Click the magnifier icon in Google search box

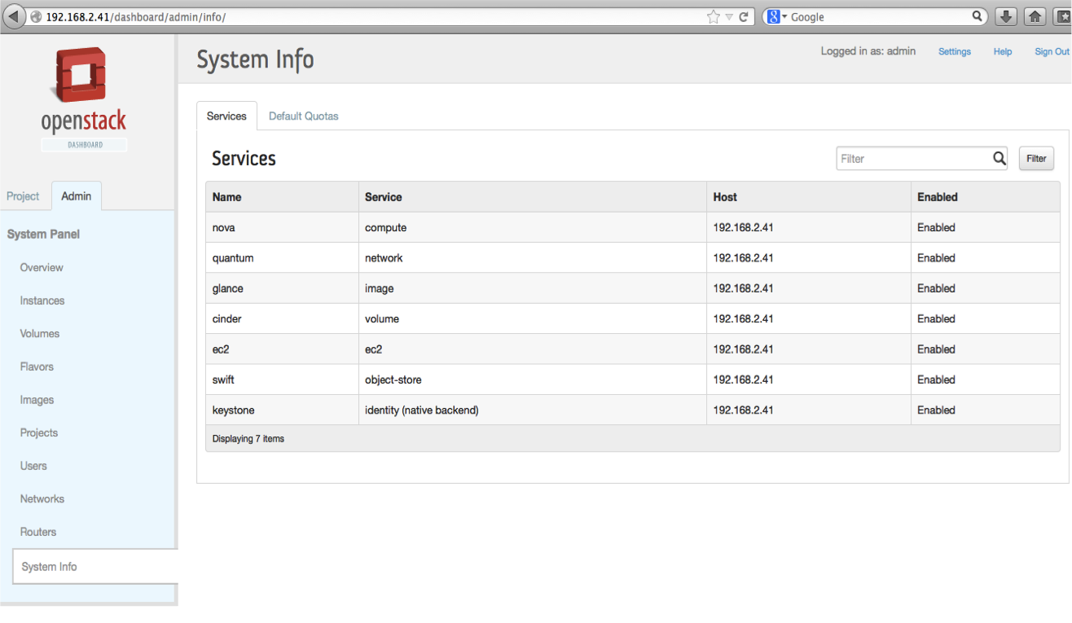pyautogui.click(x=978, y=16)
